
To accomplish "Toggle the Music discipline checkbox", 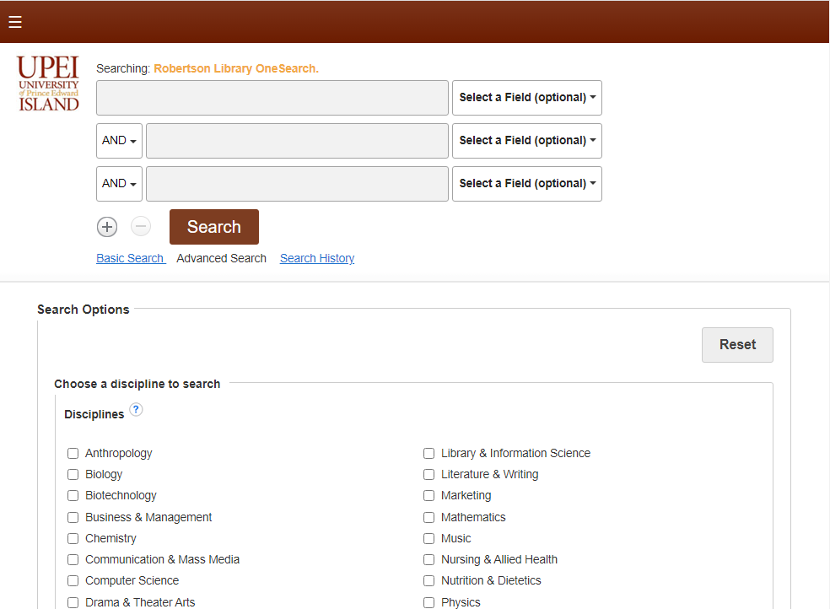I will (x=428, y=539).
